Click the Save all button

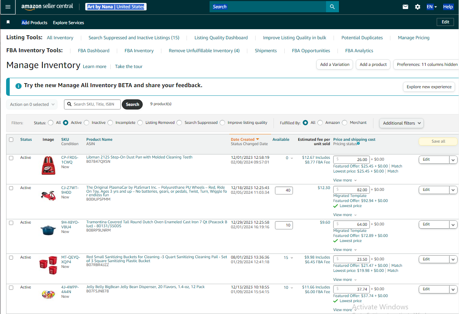438,142
